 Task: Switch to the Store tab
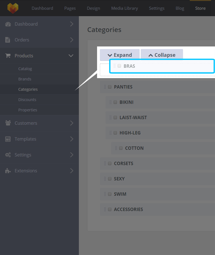(200, 8)
